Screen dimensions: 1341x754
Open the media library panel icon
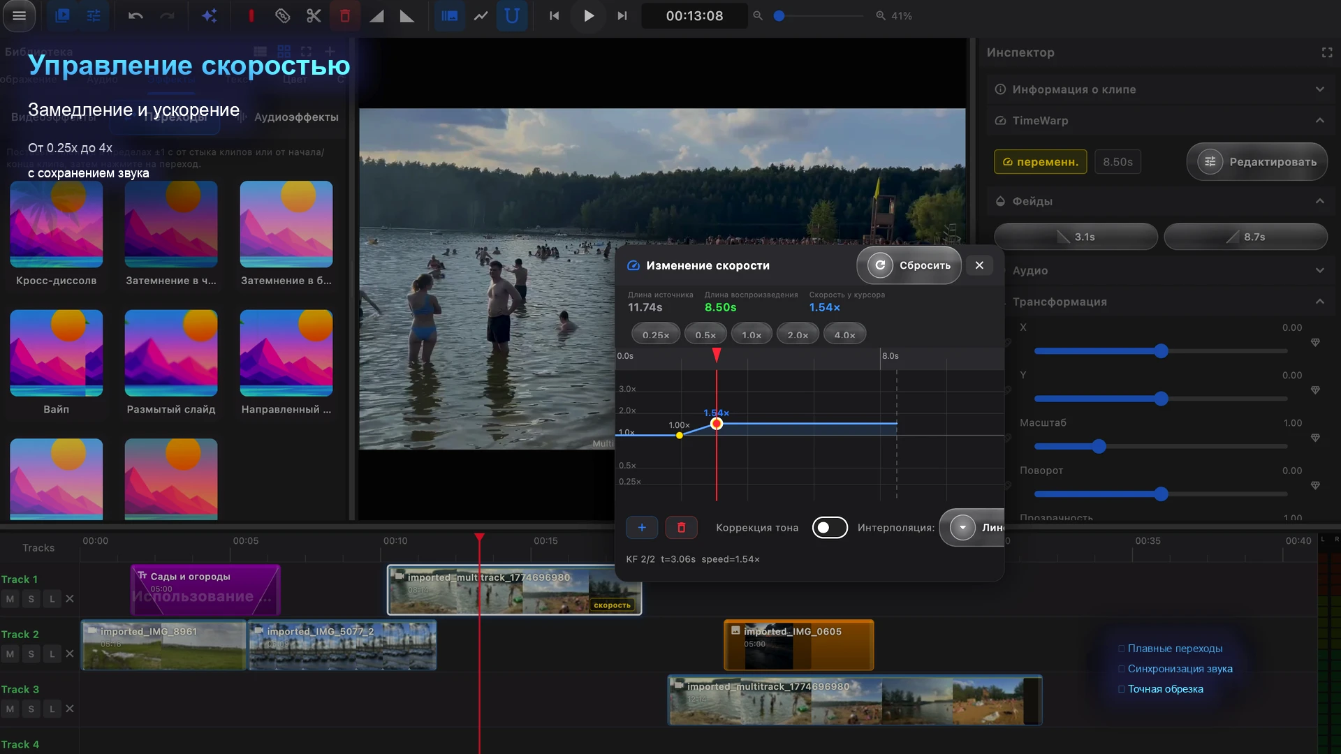click(62, 15)
